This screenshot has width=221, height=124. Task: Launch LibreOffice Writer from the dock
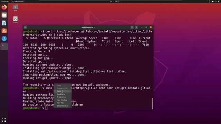(x=4, y=23)
